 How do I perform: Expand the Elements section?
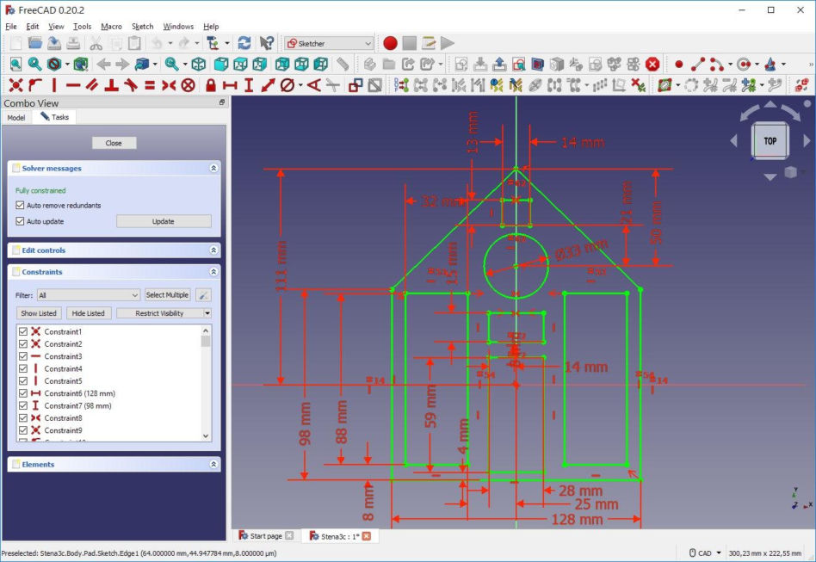coord(213,464)
